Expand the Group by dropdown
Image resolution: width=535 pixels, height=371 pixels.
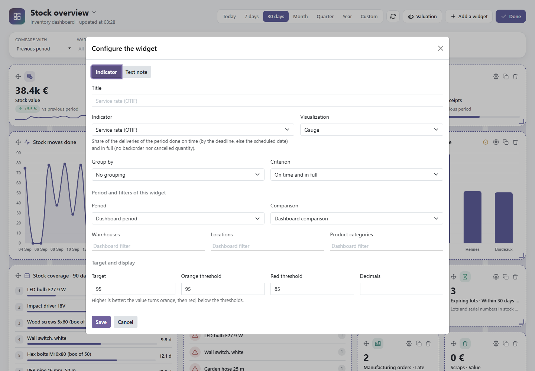[178, 175]
